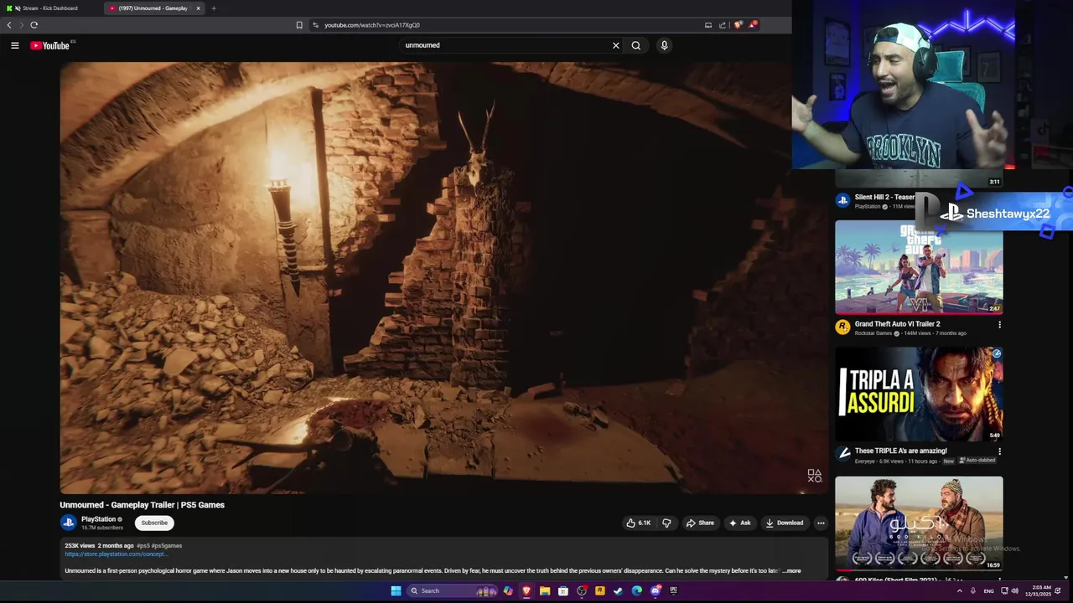Show hidden tray icons chevron

coord(960,590)
